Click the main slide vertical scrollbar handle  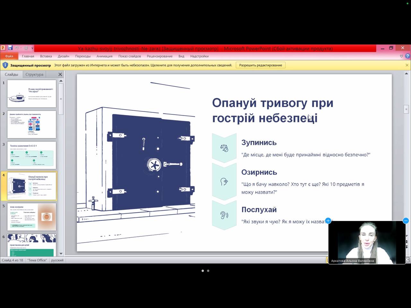tap(406, 109)
